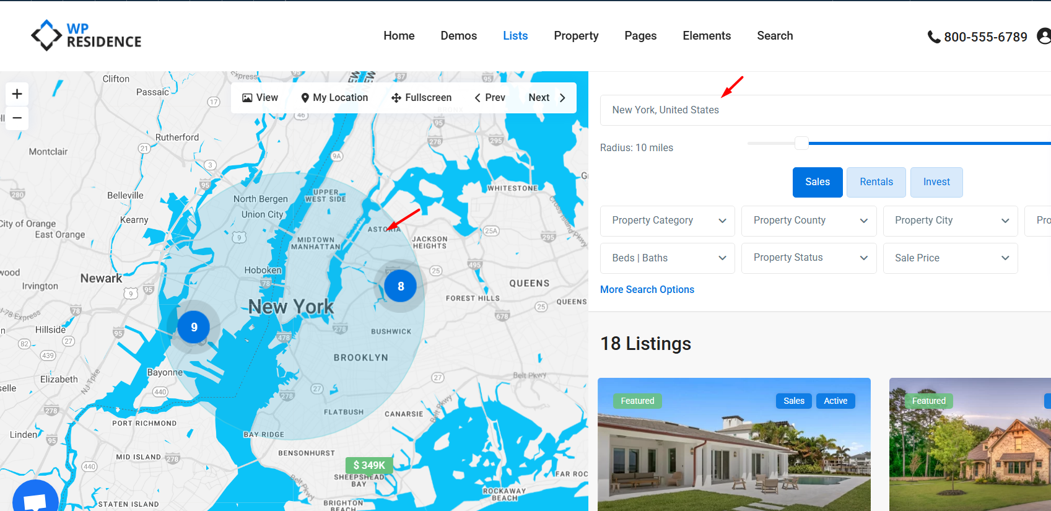Image resolution: width=1051 pixels, height=511 pixels.
Task: Open the Property menu item
Action: [576, 36]
